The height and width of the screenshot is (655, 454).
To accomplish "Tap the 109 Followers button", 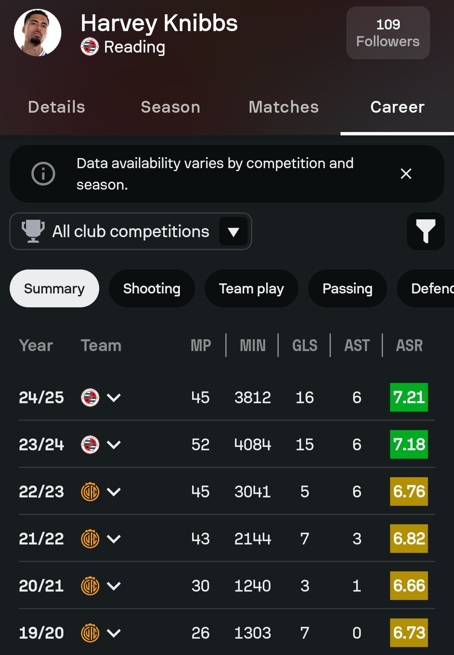I will 388,33.
